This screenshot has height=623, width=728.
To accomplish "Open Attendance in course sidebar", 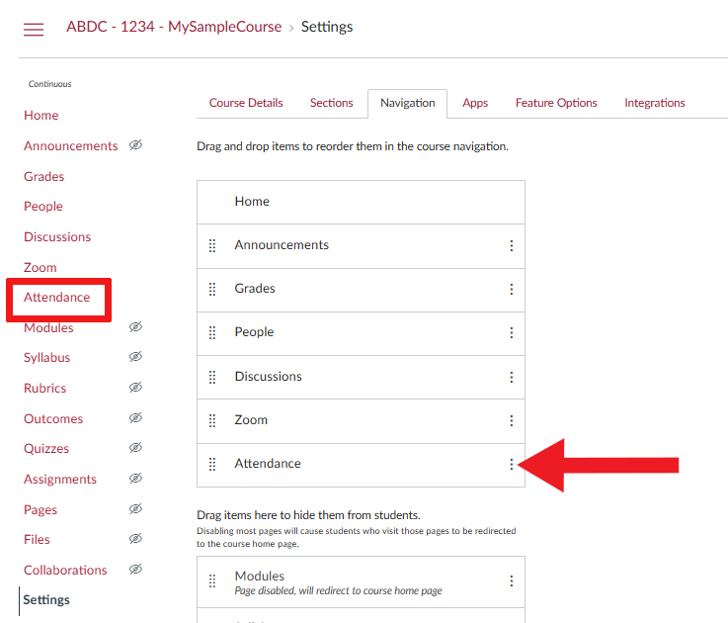I will pos(56,298).
